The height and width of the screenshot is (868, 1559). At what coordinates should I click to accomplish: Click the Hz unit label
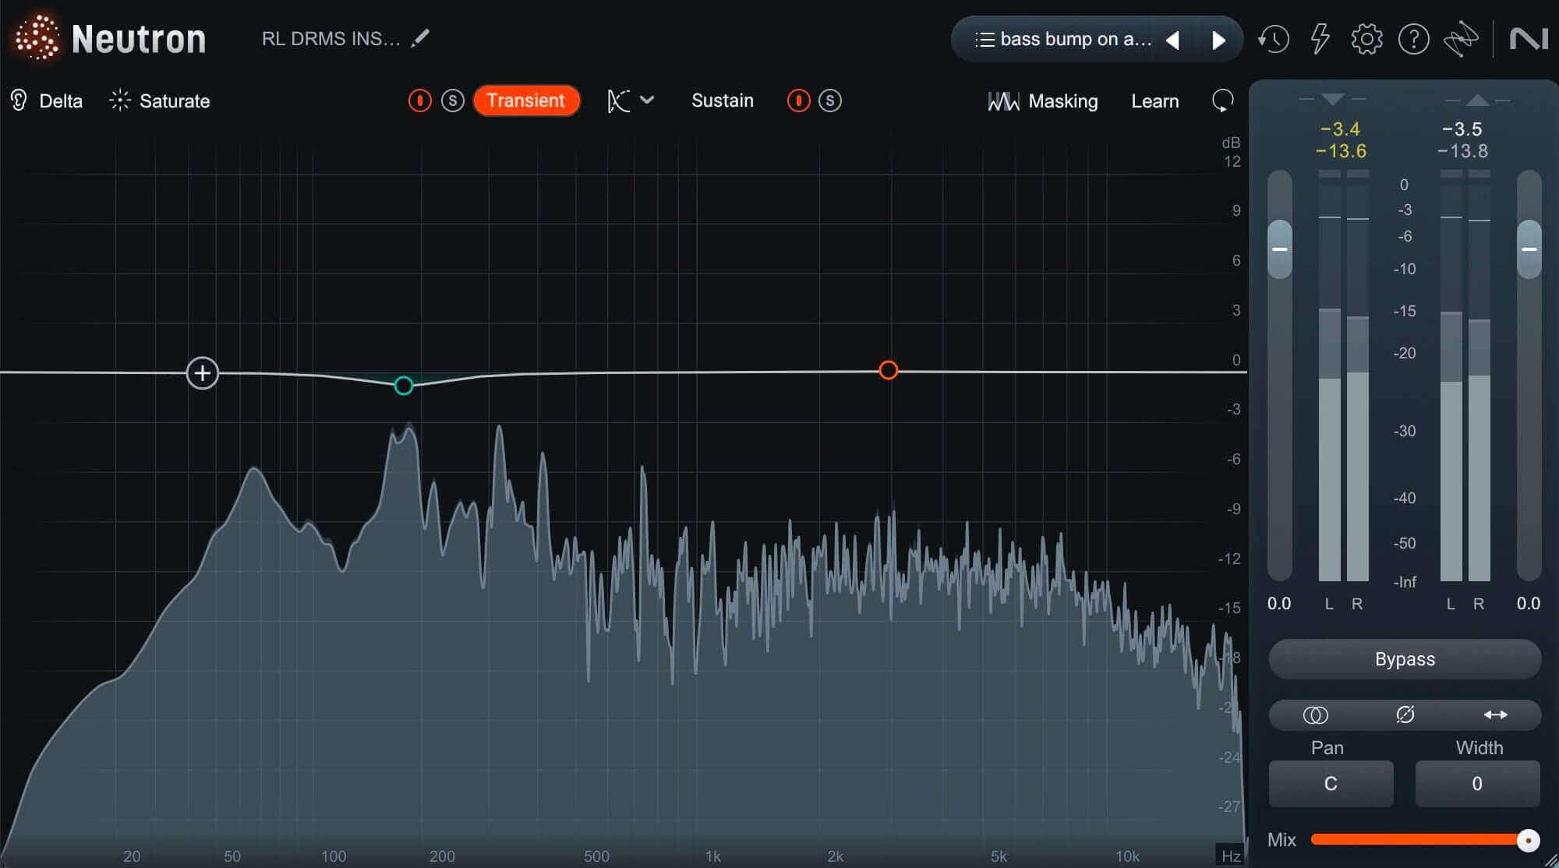1231,856
